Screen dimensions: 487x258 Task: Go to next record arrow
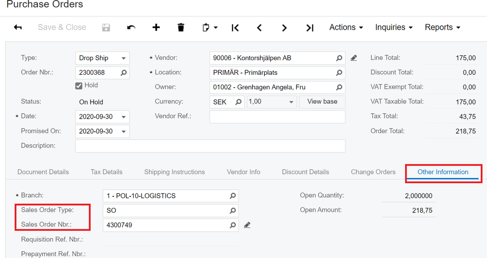click(284, 28)
